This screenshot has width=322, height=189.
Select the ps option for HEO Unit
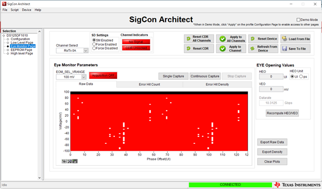coord(301,76)
